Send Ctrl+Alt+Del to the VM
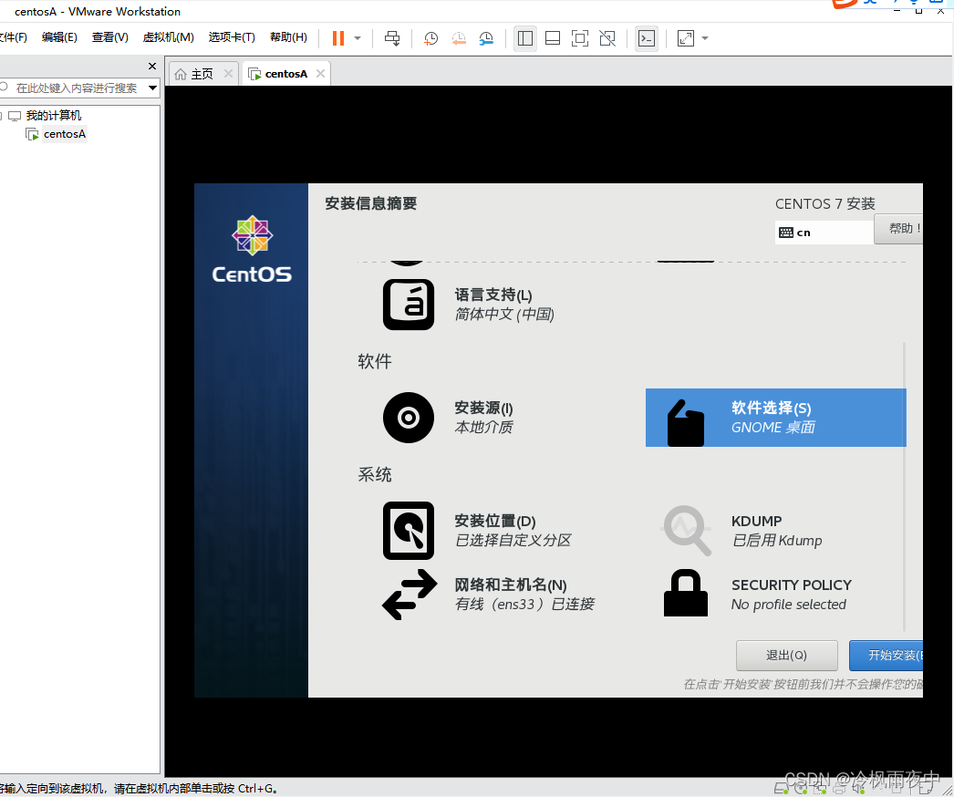 coord(392,38)
